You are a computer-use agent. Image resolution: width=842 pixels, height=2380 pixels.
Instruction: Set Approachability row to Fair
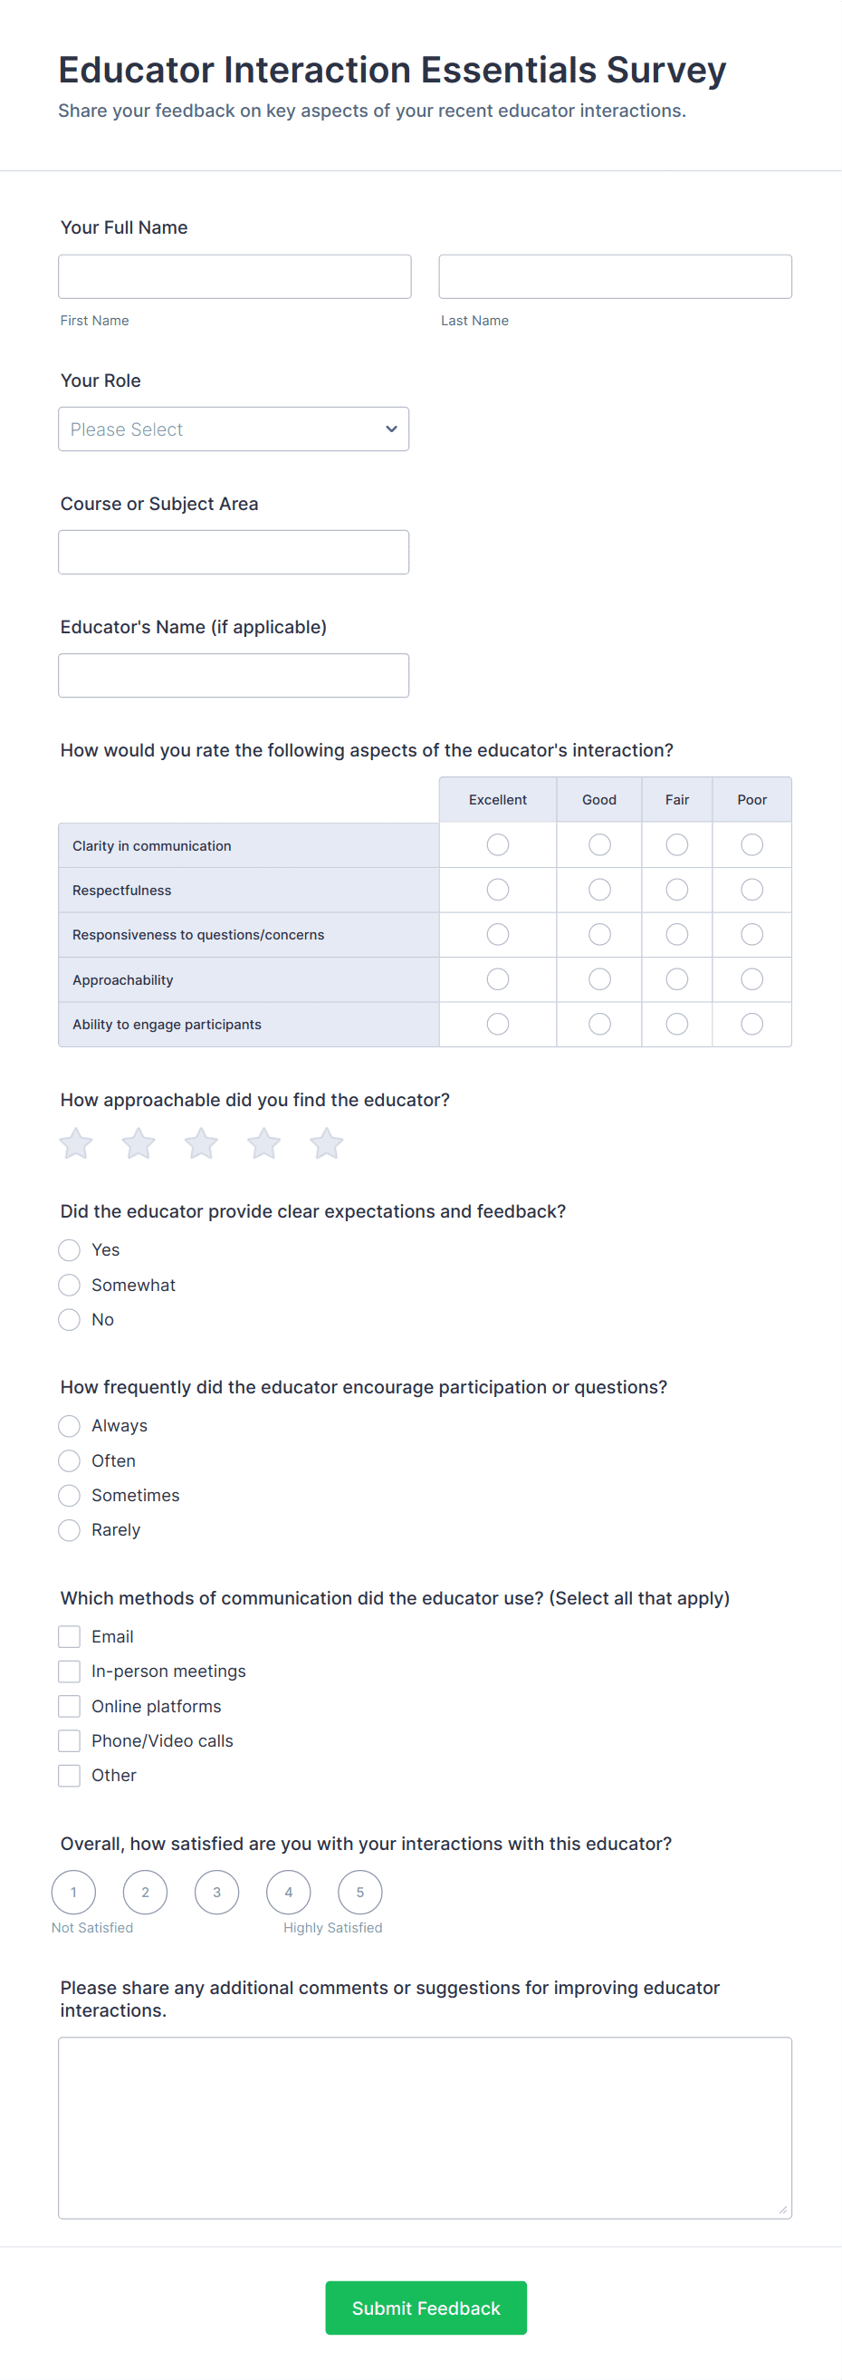pos(676,979)
